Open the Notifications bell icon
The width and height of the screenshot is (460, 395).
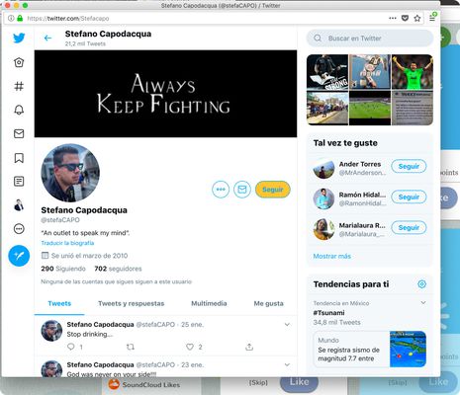[x=19, y=110]
